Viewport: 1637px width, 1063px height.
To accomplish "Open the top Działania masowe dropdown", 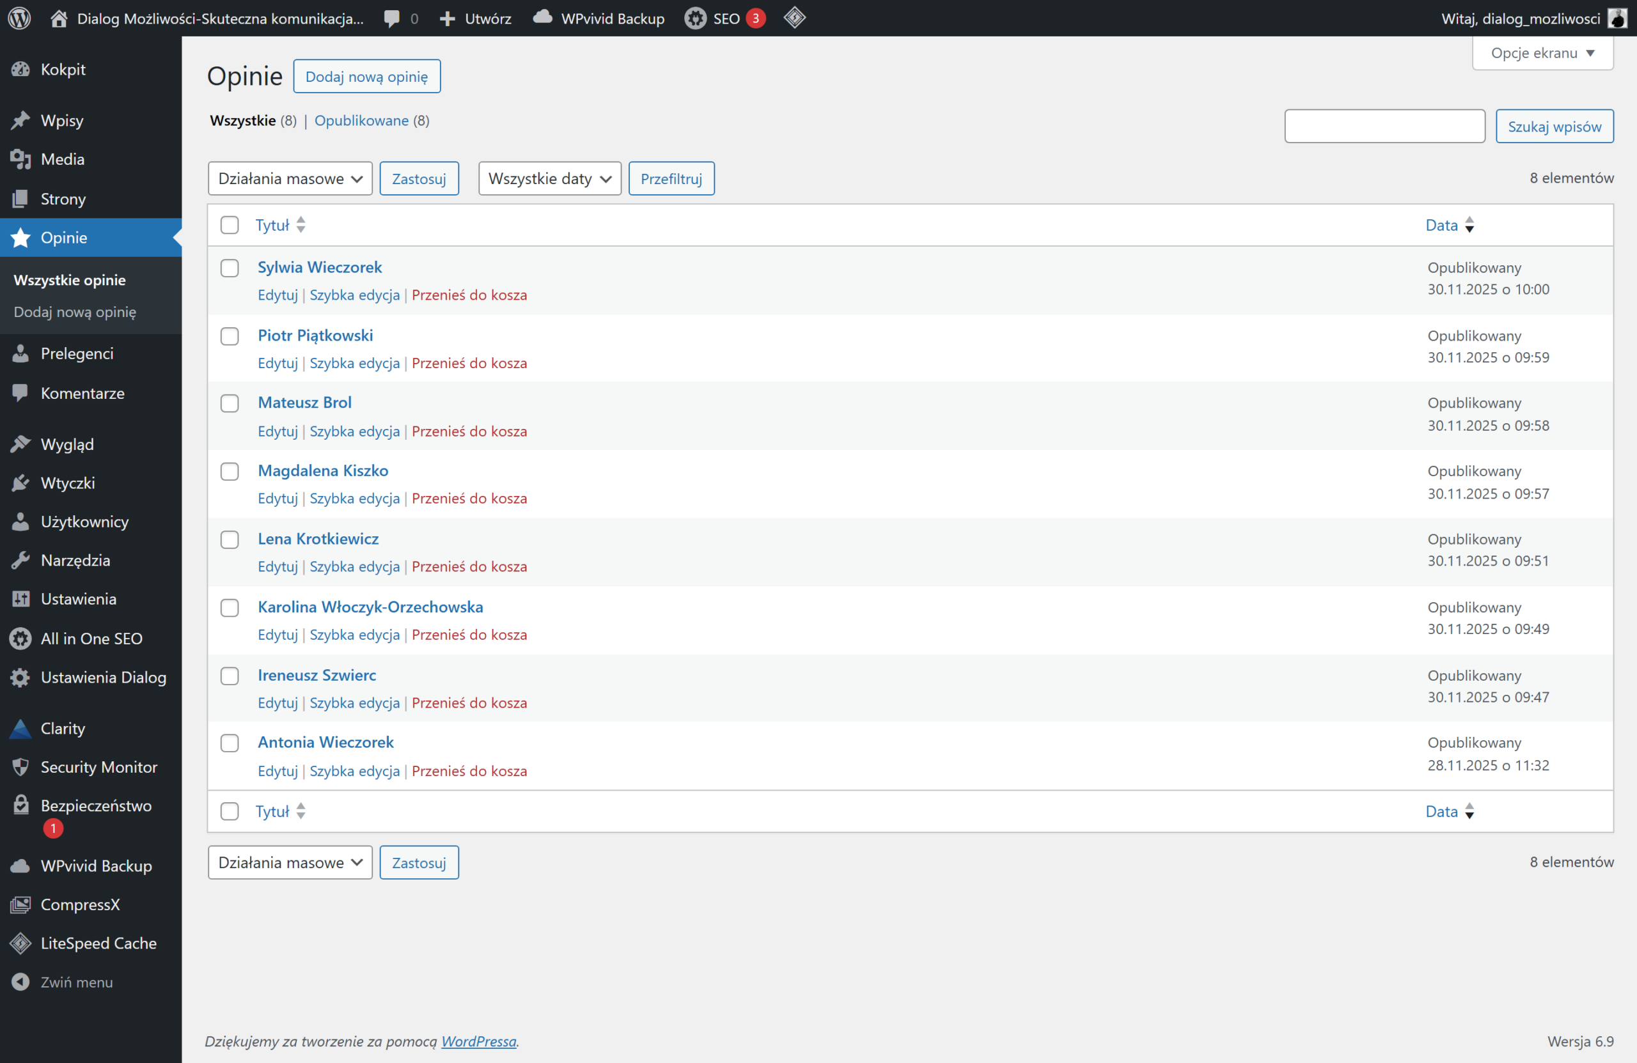I will point(290,179).
